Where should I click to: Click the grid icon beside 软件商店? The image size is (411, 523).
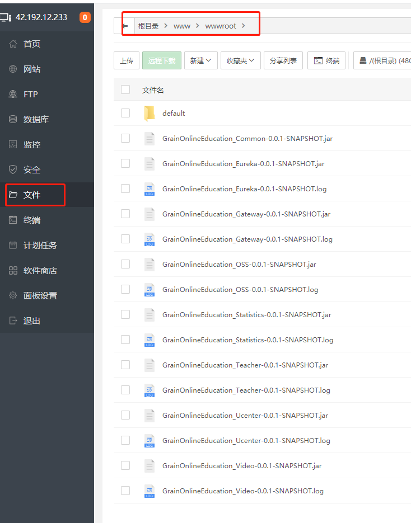click(13, 270)
